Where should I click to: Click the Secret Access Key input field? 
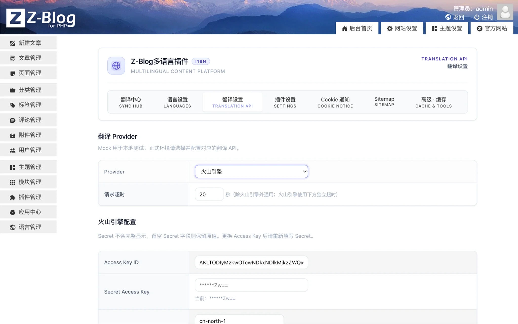251,285
